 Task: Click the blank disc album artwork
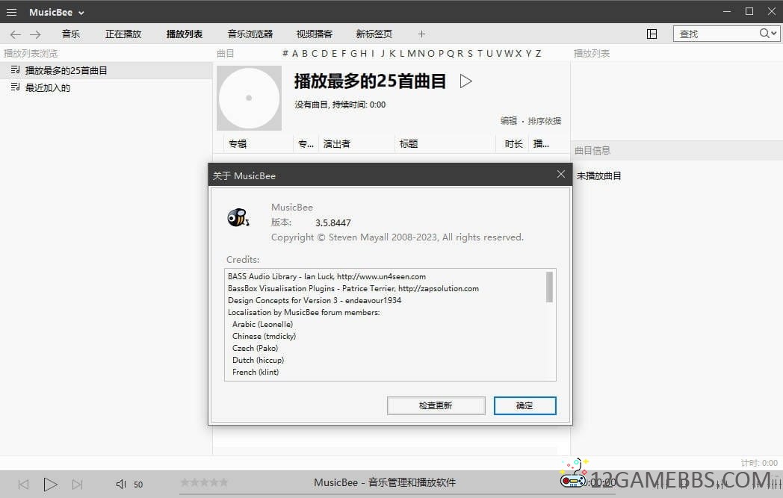pyautogui.click(x=250, y=99)
